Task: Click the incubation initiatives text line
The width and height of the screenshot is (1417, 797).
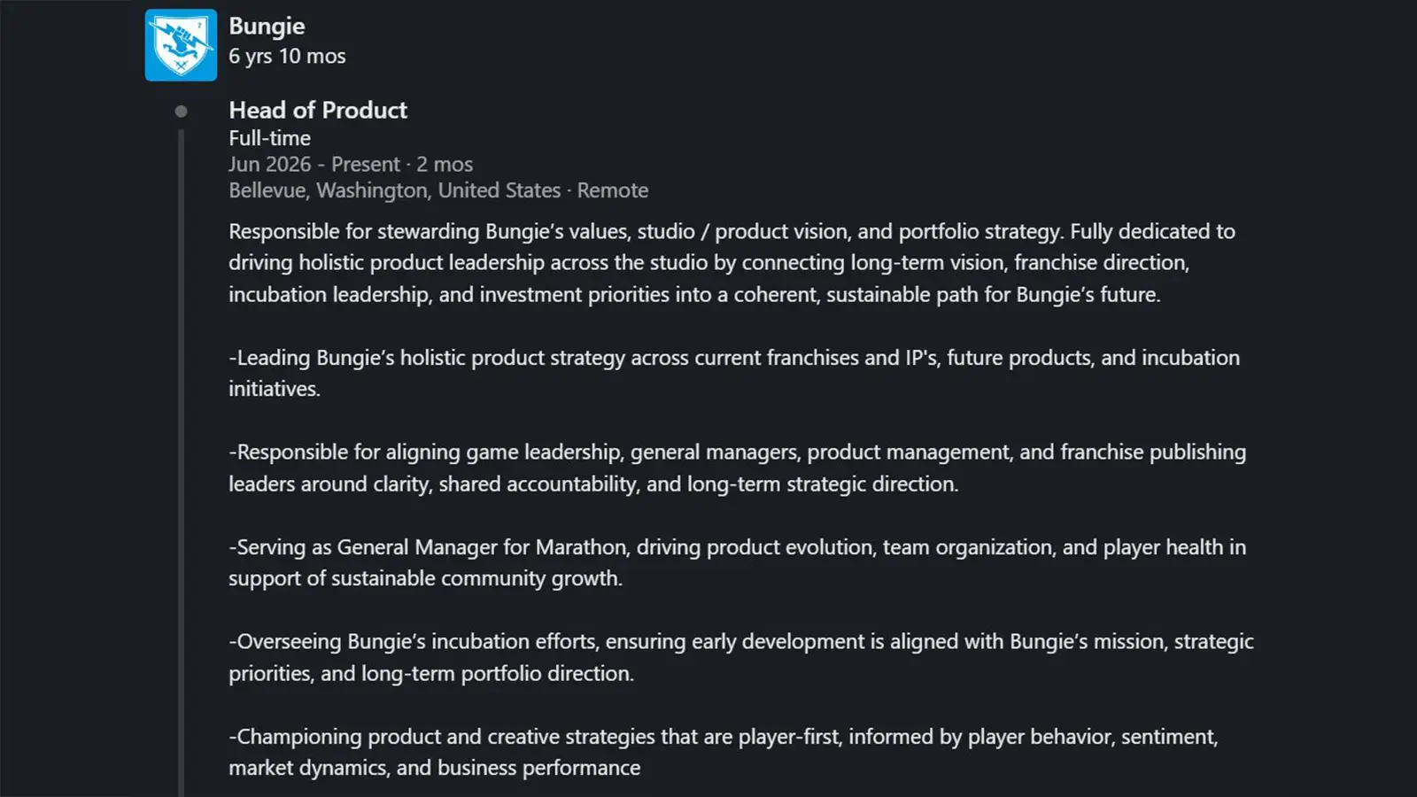Action: tap(275, 389)
